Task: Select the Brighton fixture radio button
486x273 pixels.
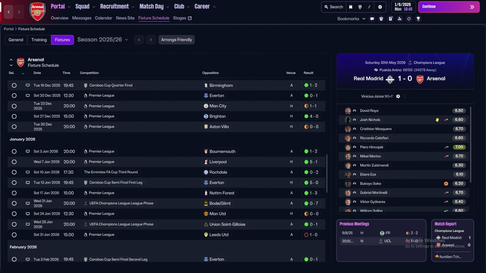Action: coord(14,116)
